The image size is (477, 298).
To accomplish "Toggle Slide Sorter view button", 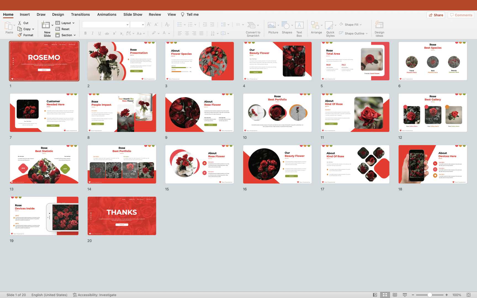I will pyautogui.click(x=385, y=295).
